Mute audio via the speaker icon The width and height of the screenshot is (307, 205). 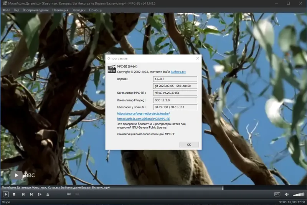[286, 194]
